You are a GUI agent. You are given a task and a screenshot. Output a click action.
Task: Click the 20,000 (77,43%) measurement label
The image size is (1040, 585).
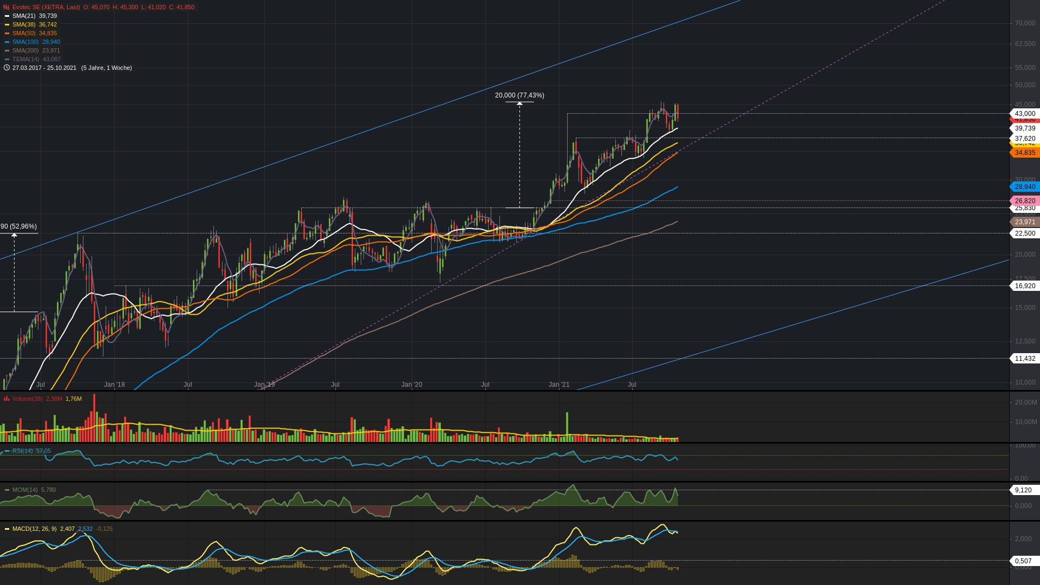[519, 95]
